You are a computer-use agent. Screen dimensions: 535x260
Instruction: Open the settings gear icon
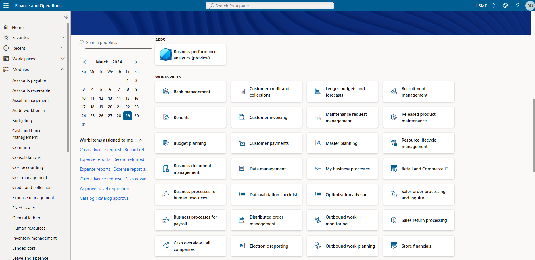pos(505,6)
